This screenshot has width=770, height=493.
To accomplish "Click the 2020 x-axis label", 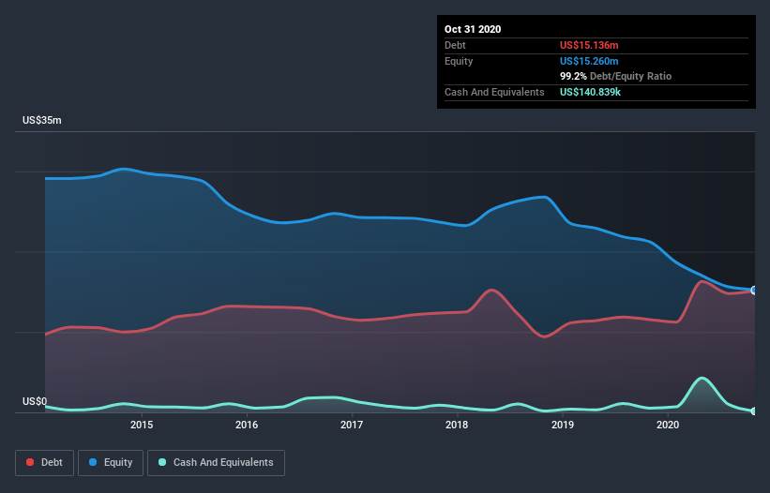I will tap(668, 425).
